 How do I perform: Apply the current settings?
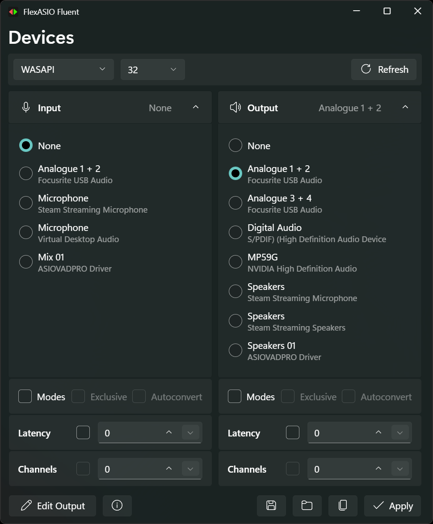click(392, 505)
